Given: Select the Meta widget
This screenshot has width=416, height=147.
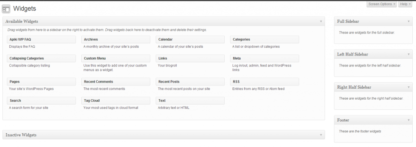Looking at the screenshot, I should 264,58.
